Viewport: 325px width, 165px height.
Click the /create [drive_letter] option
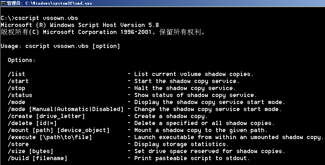46,116
